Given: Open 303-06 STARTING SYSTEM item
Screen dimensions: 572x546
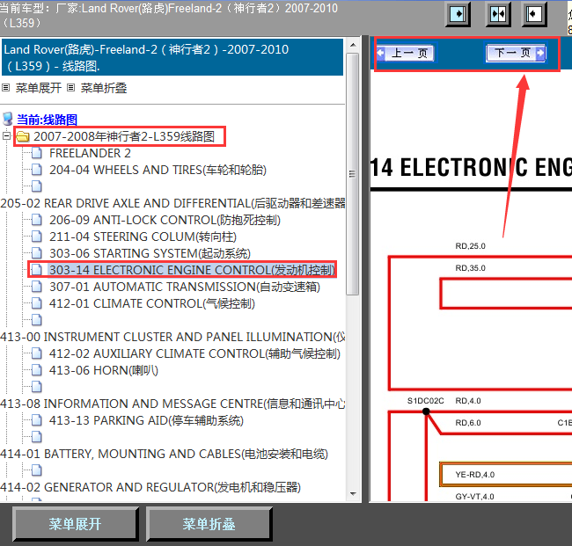Looking at the screenshot, I should pos(150,253).
